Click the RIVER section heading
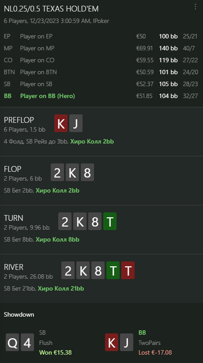Image resolution: width=203 pixels, height=363 pixels. tap(14, 267)
